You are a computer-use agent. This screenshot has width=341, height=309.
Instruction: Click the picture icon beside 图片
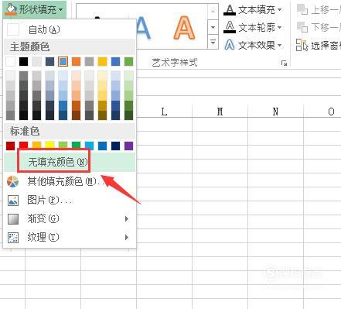[13, 201]
